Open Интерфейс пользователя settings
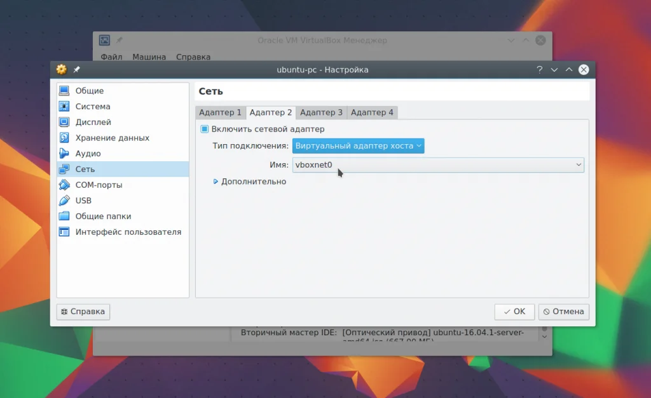 (x=123, y=232)
